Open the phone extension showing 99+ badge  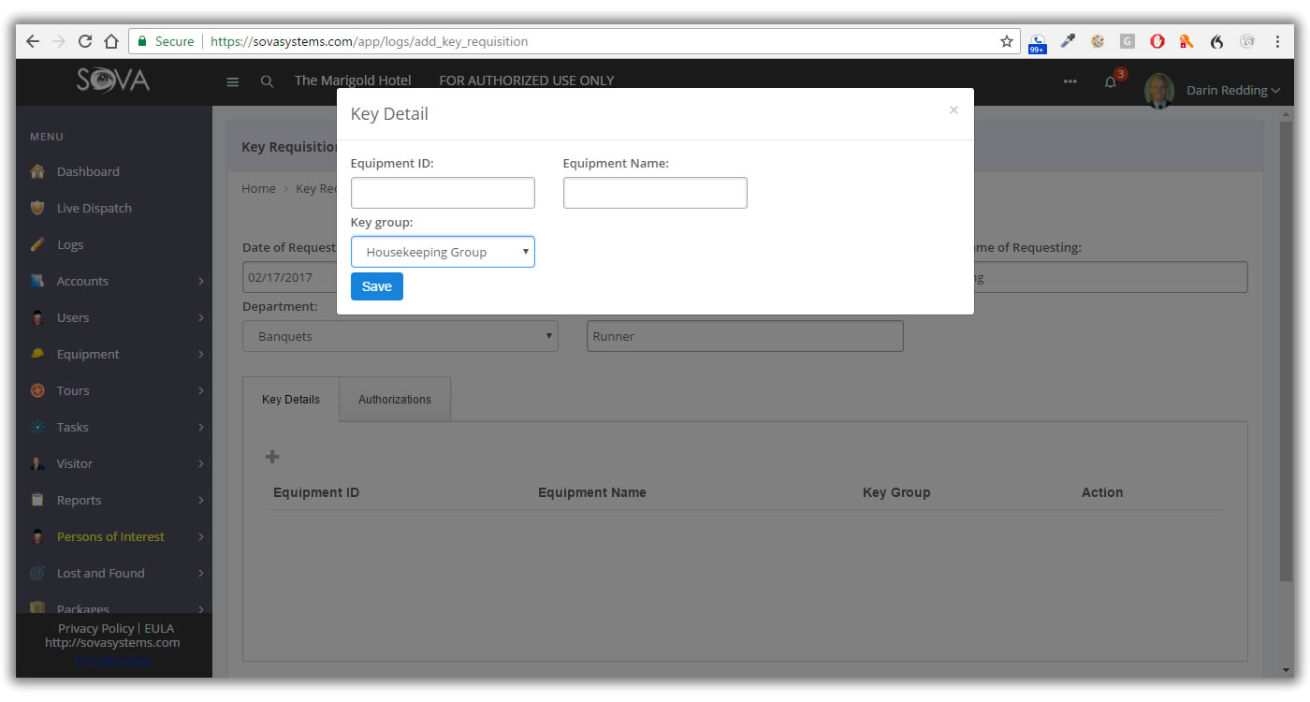[1037, 43]
